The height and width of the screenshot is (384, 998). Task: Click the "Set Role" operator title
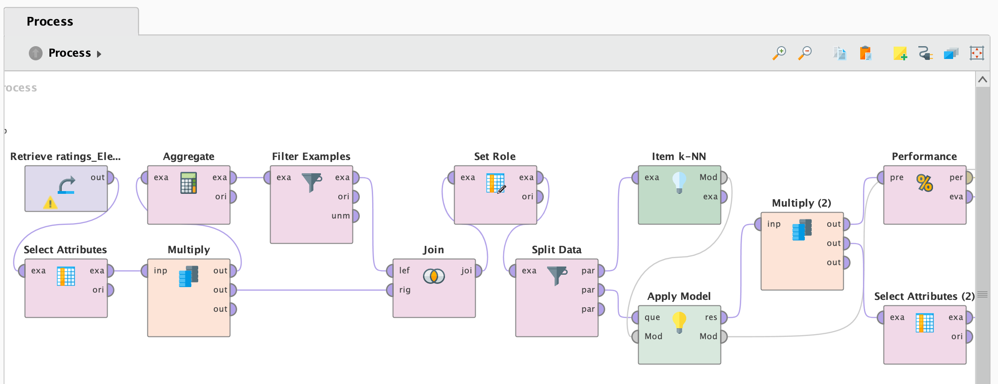tap(495, 156)
